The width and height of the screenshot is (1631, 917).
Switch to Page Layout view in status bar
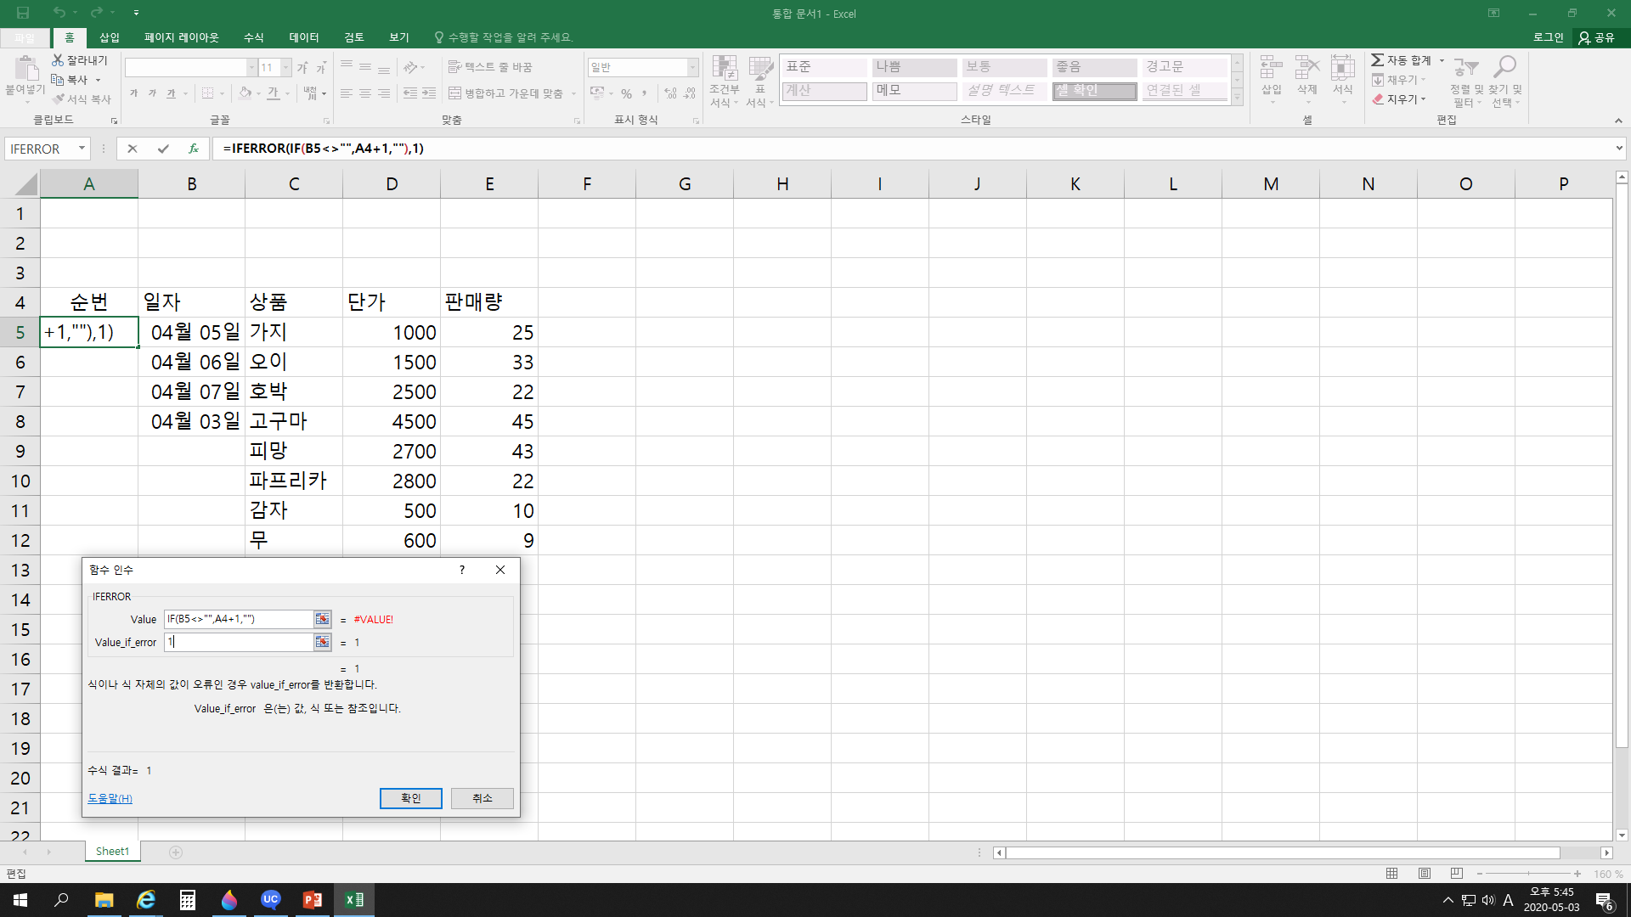pos(1425,874)
